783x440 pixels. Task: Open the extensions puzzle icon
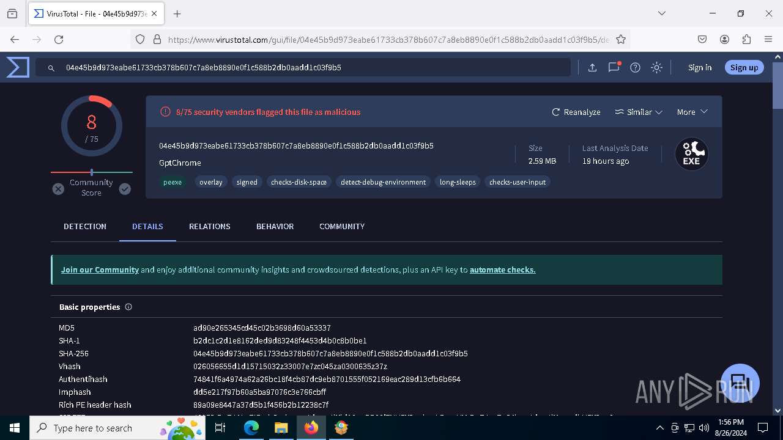pyautogui.click(x=746, y=39)
